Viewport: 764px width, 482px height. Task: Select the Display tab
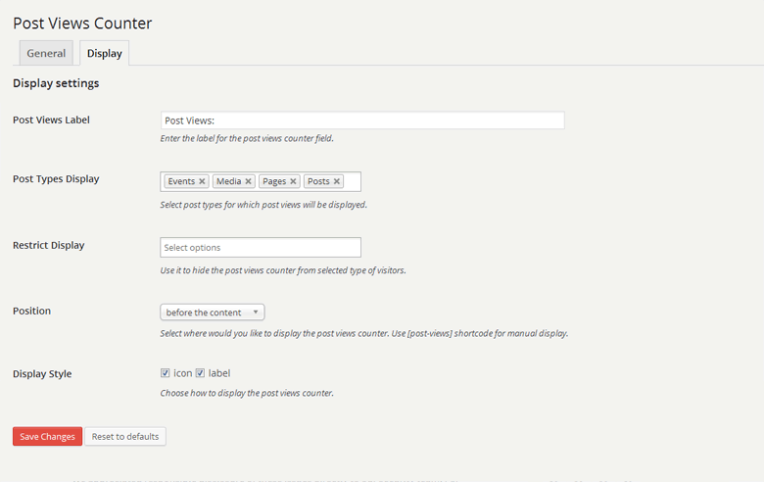tap(104, 53)
